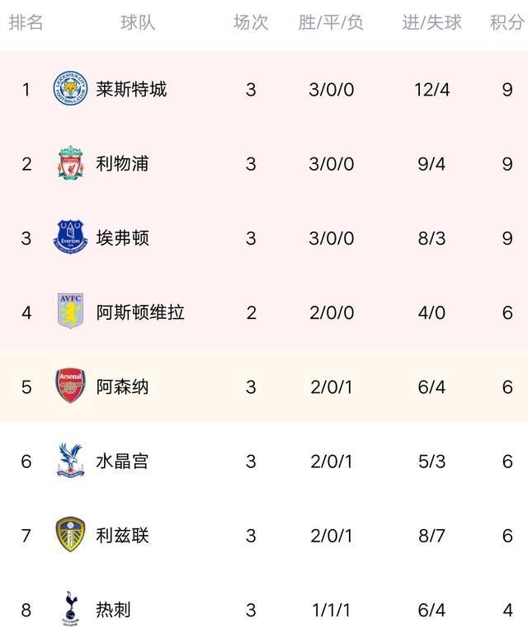Click the 场次 column header
The height and width of the screenshot is (628, 528).
pyautogui.click(x=251, y=22)
